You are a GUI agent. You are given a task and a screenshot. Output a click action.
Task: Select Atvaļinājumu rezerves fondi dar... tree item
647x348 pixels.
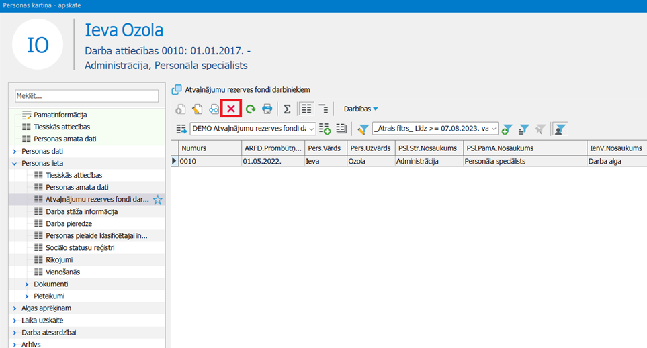[x=97, y=199]
